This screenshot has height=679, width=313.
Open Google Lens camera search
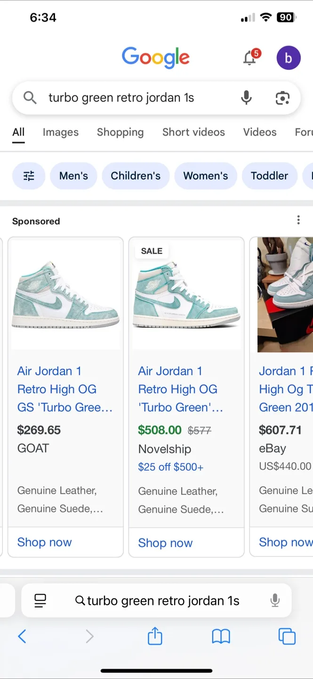282,98
